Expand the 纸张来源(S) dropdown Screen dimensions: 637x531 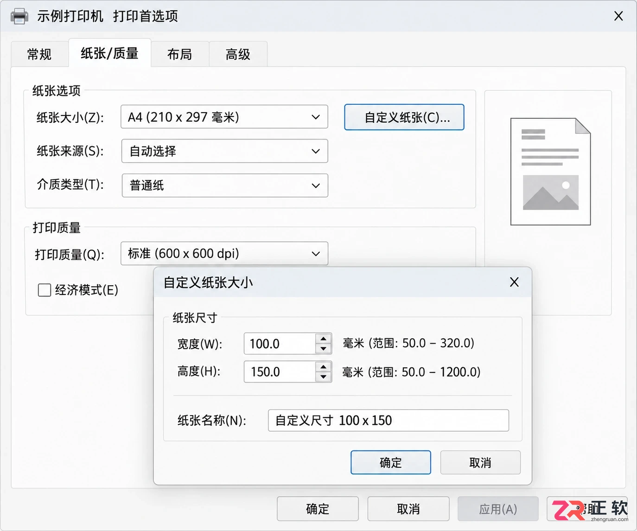point(224,151)
